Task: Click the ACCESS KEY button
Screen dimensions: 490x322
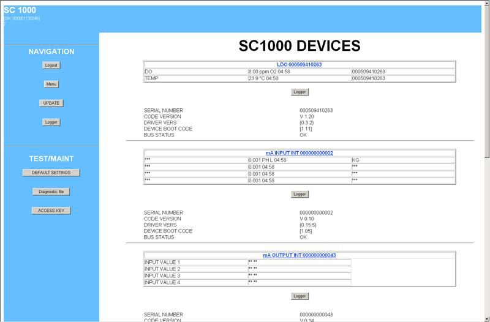Action: pyautogui.click(x=51, y=211)
